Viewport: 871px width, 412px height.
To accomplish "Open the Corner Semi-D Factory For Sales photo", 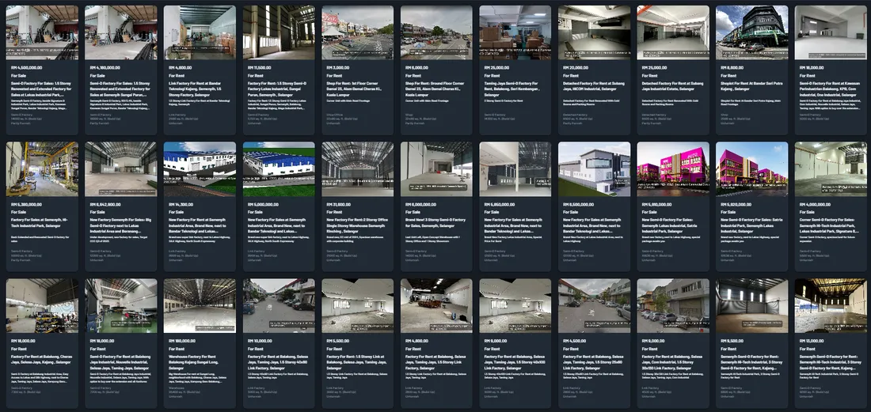I will tap(831, 169).
